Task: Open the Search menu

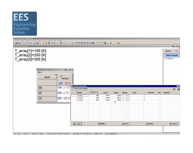Action: click(x=22, y=41)
